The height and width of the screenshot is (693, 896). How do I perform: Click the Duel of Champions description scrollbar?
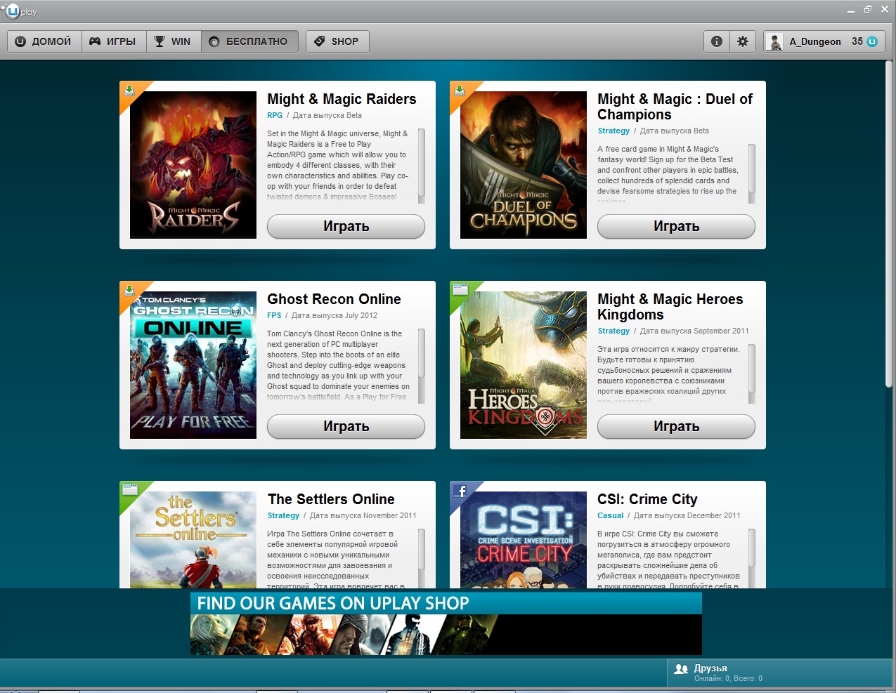click(x=752, y=173)
